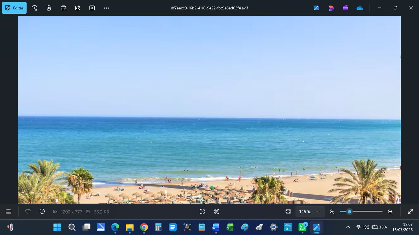The image size is (419, 235).
Task: Share the photo via share icon
Action: 78,8
